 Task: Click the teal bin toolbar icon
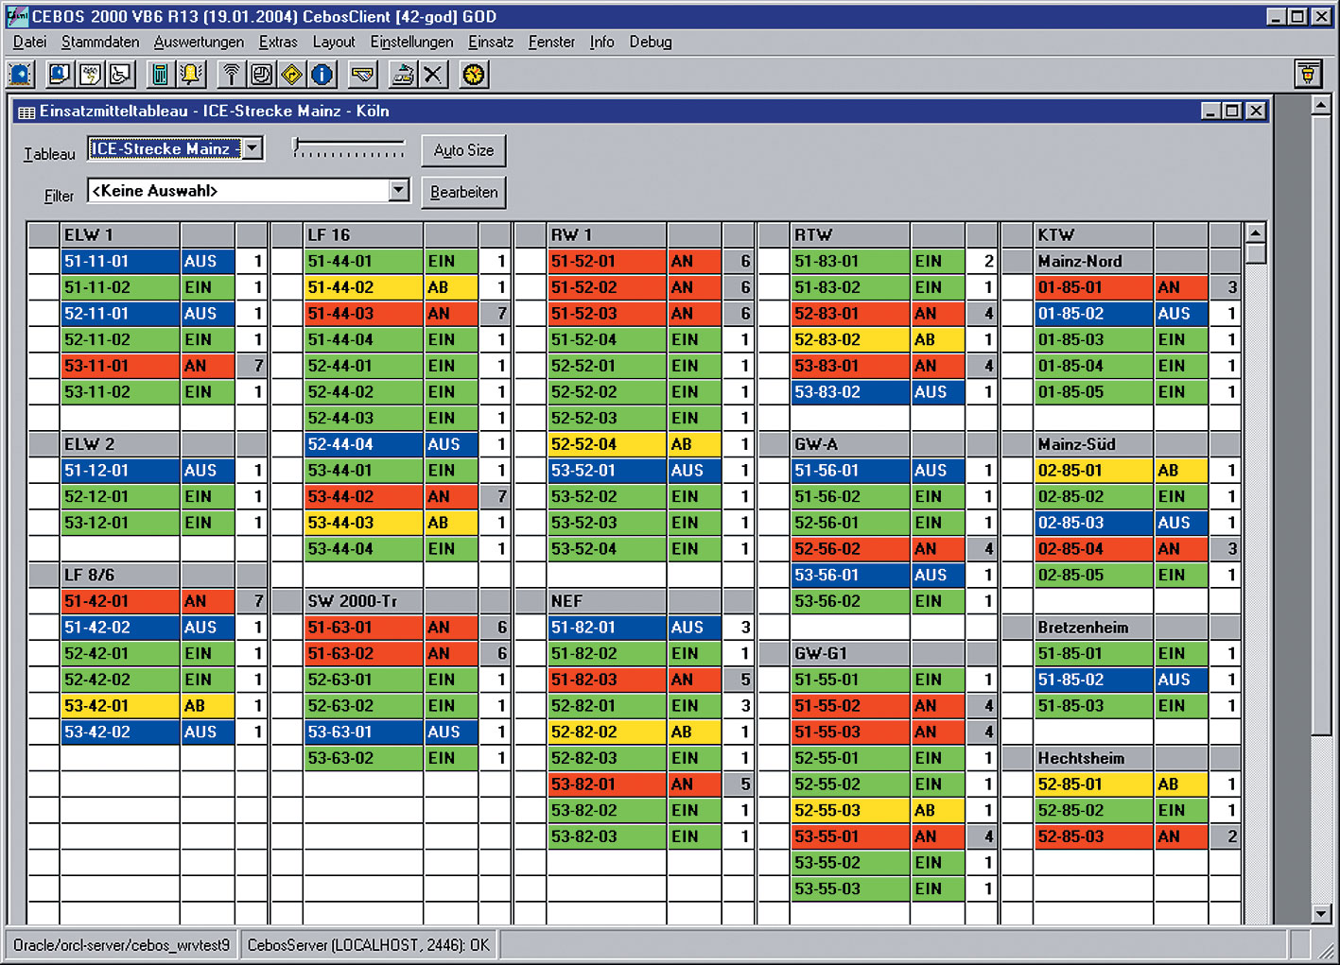[x=161, y=74]
